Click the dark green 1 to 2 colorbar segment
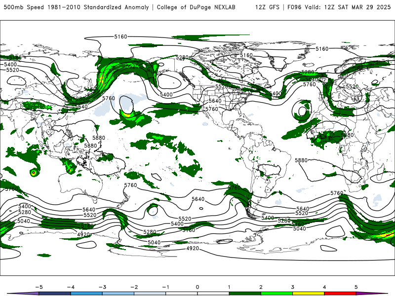Image resolution: width=395 pixels, height=296 pixels. pyautogui.click(x=245, y=294)
